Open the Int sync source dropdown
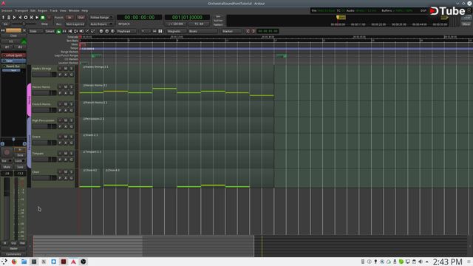The image size is (473, 266). 5,24
